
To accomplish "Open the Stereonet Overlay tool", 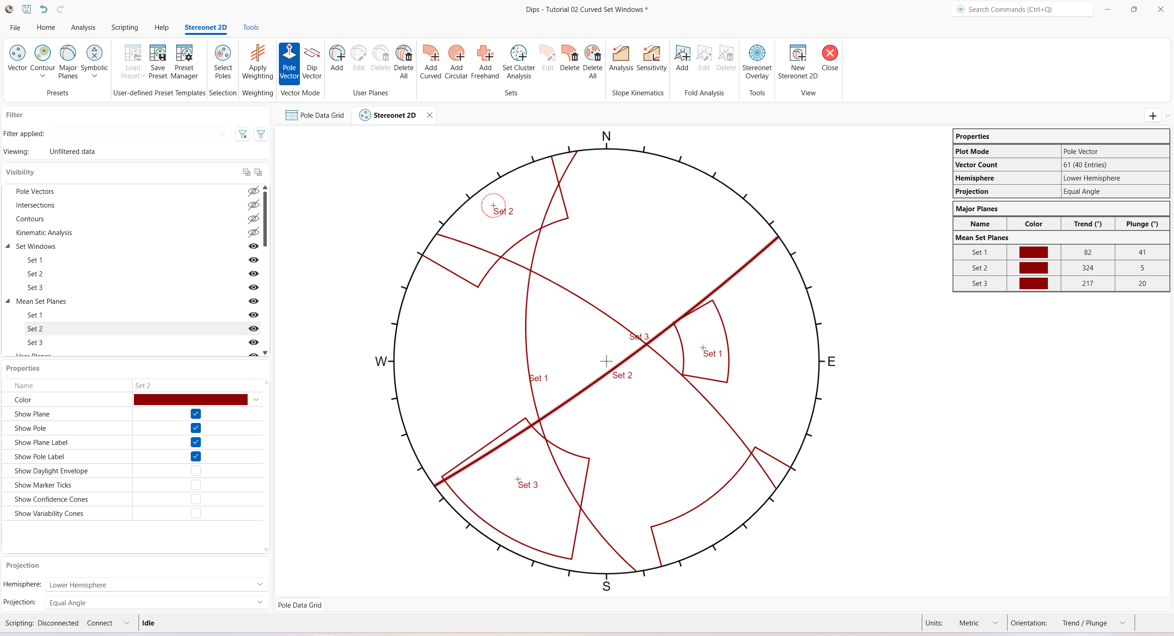I will point(756,62).
